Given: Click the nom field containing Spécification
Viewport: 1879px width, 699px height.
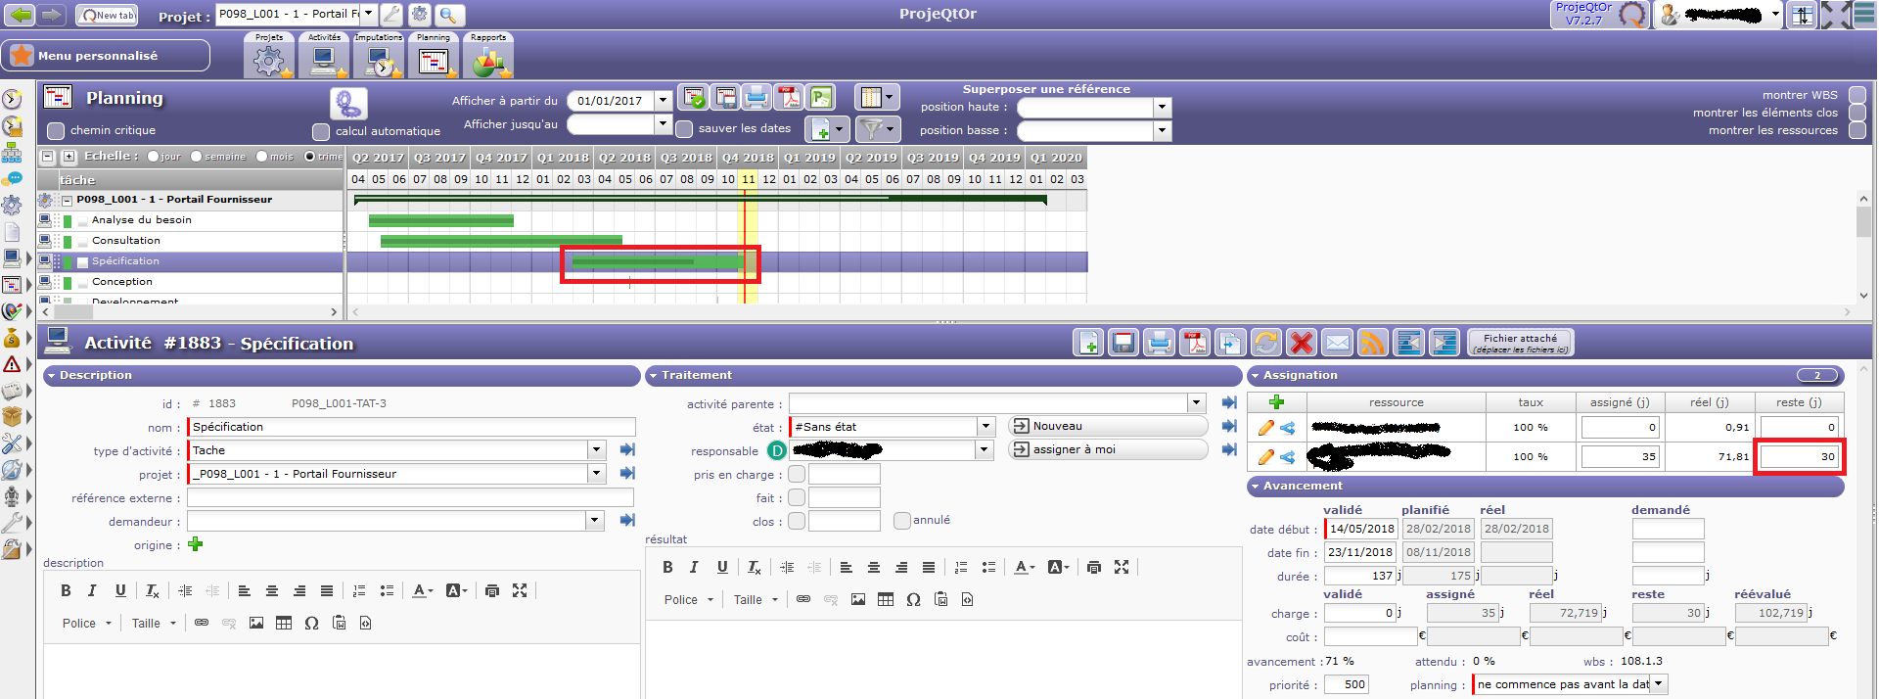Looking at the screenshot, I should (411, 427).
